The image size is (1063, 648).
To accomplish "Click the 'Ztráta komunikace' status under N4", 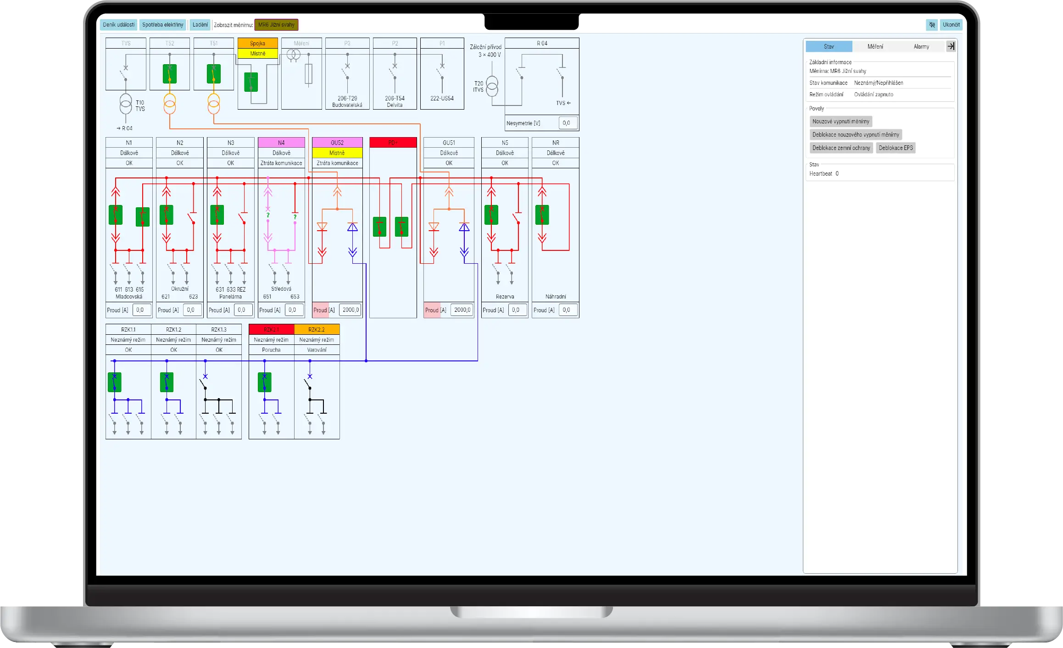I will [281, 163].
